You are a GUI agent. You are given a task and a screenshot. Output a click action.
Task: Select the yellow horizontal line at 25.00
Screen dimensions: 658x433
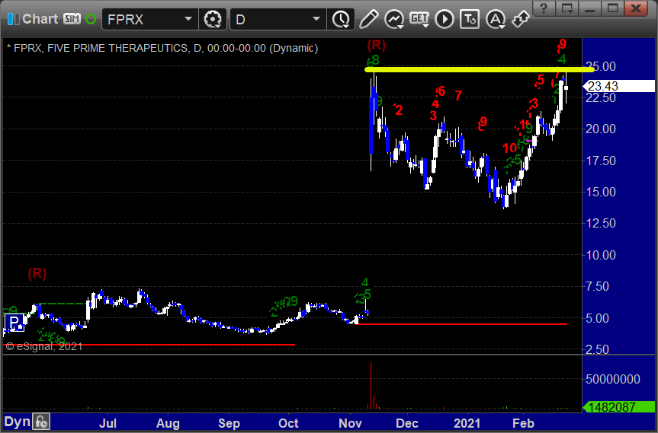480,69
